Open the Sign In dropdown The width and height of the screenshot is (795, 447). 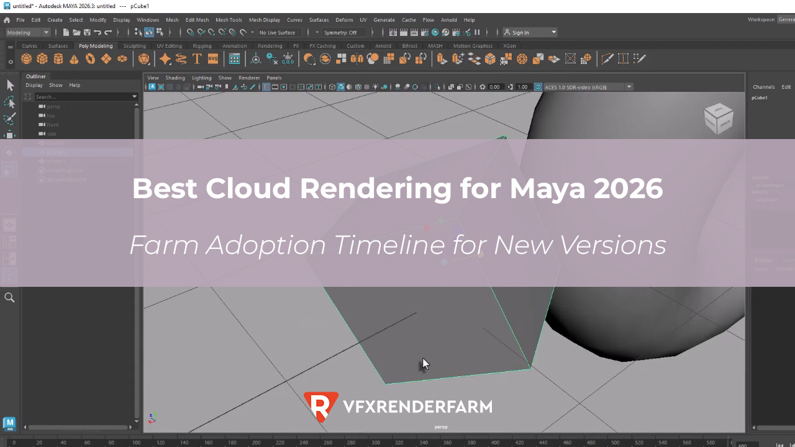click(x=530, y=32)
